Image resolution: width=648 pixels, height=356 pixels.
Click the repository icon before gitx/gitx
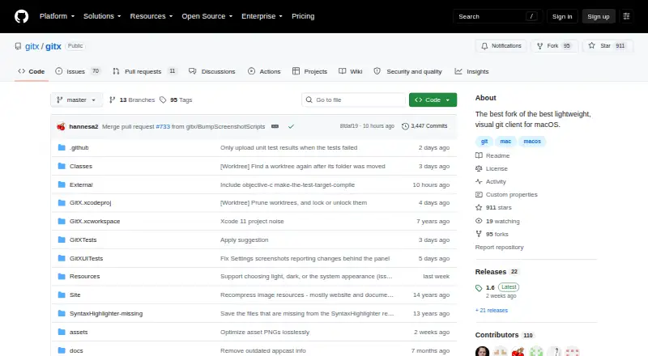coord(18,46)
